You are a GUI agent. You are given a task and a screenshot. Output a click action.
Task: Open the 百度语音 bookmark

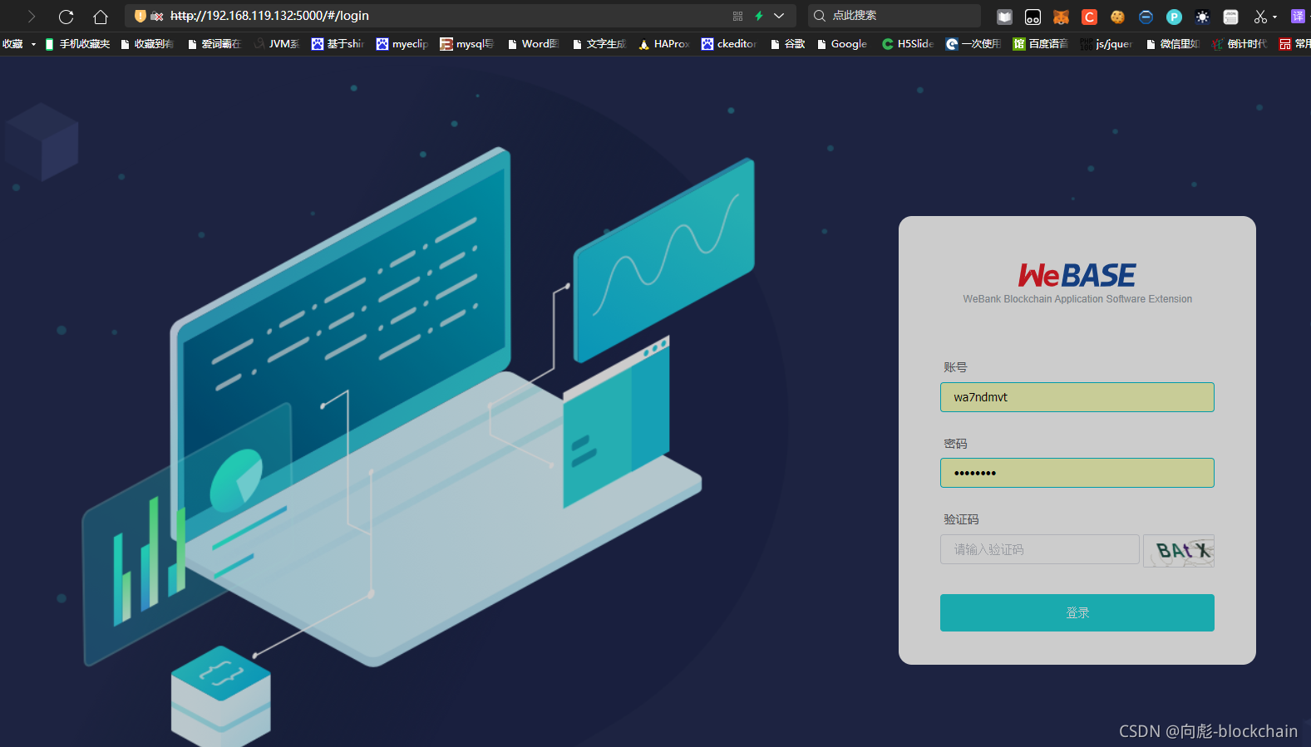pyautogui.click(x=1040, y=44)
